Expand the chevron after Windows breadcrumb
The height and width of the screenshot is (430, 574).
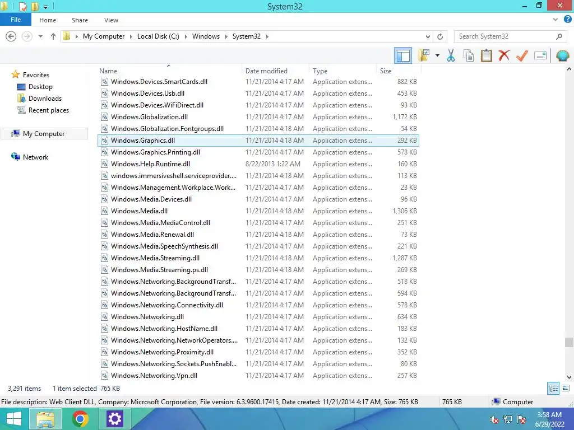[226, 36]
